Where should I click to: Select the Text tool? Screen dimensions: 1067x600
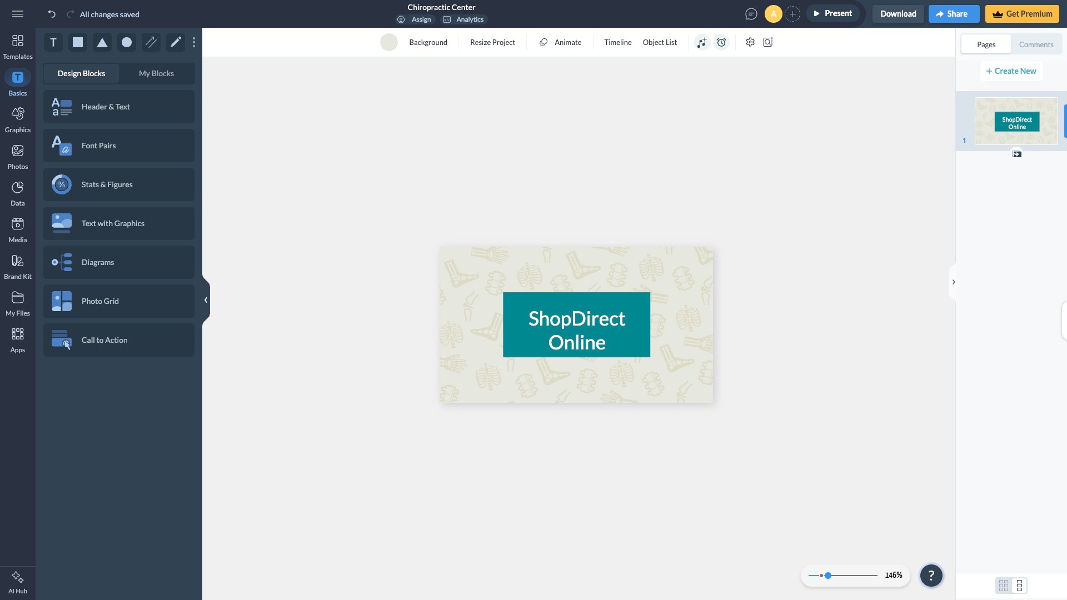[53, 42]
